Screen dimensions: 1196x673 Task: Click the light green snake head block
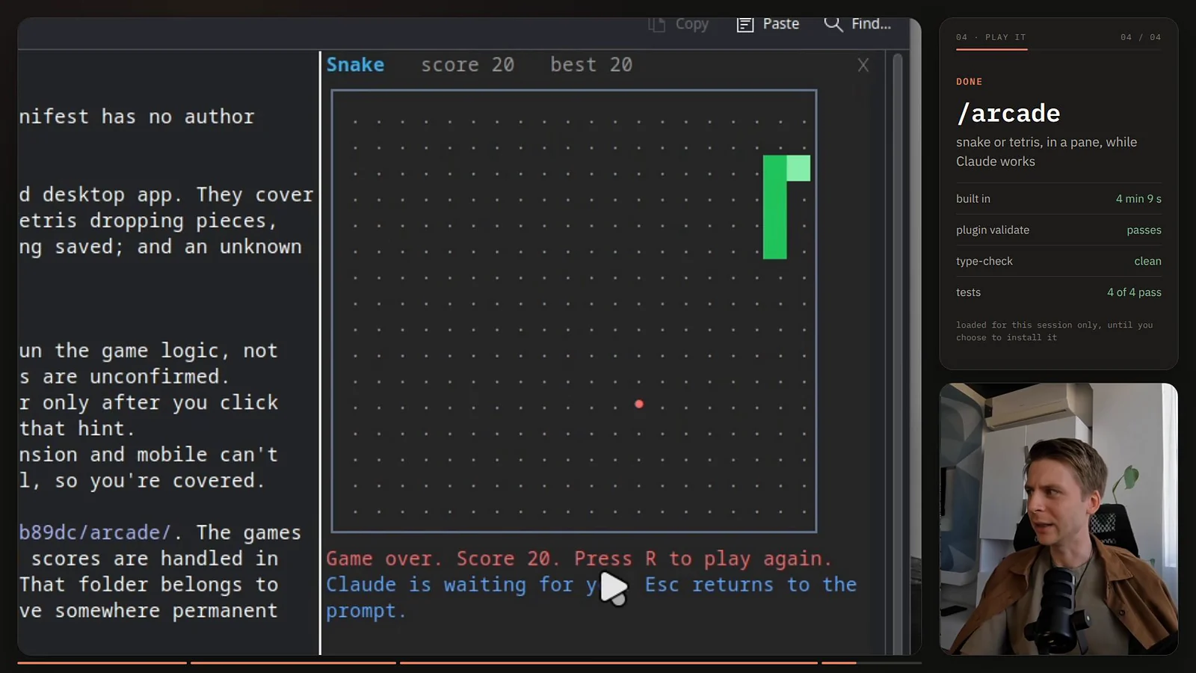[x=798, y=168]
